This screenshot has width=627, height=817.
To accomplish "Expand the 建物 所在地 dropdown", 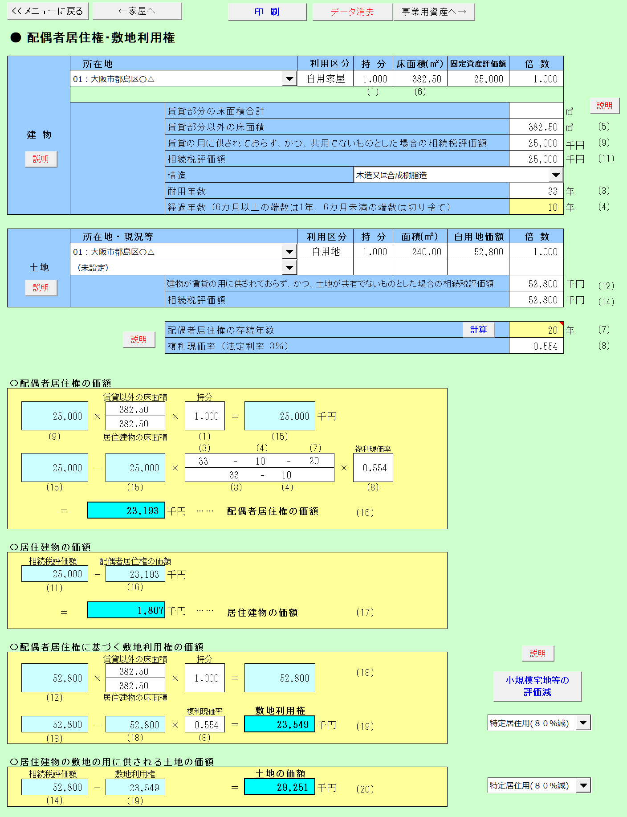I will click(289, 79).
